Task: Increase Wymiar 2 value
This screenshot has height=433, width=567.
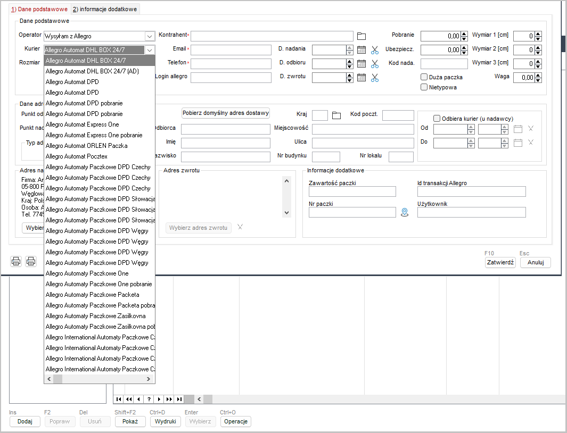Action: coord(538,48)
